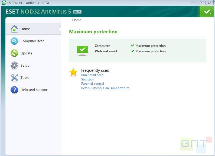Select Help and support in sidebar

[x=34, y=90]
